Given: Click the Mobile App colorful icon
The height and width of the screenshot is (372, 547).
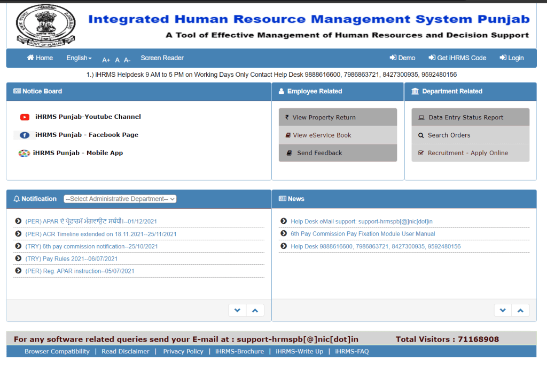Looking at the screenshot, I should (24, 153).
